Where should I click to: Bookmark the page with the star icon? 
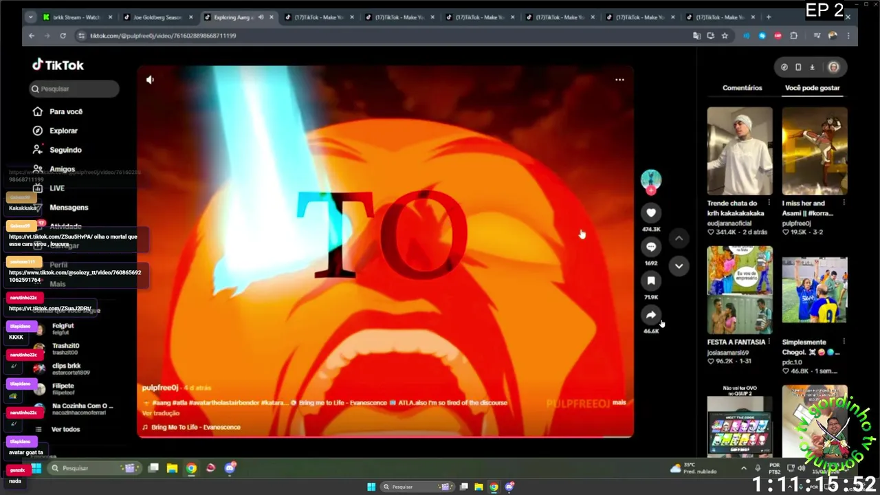(x=725, y=36)
